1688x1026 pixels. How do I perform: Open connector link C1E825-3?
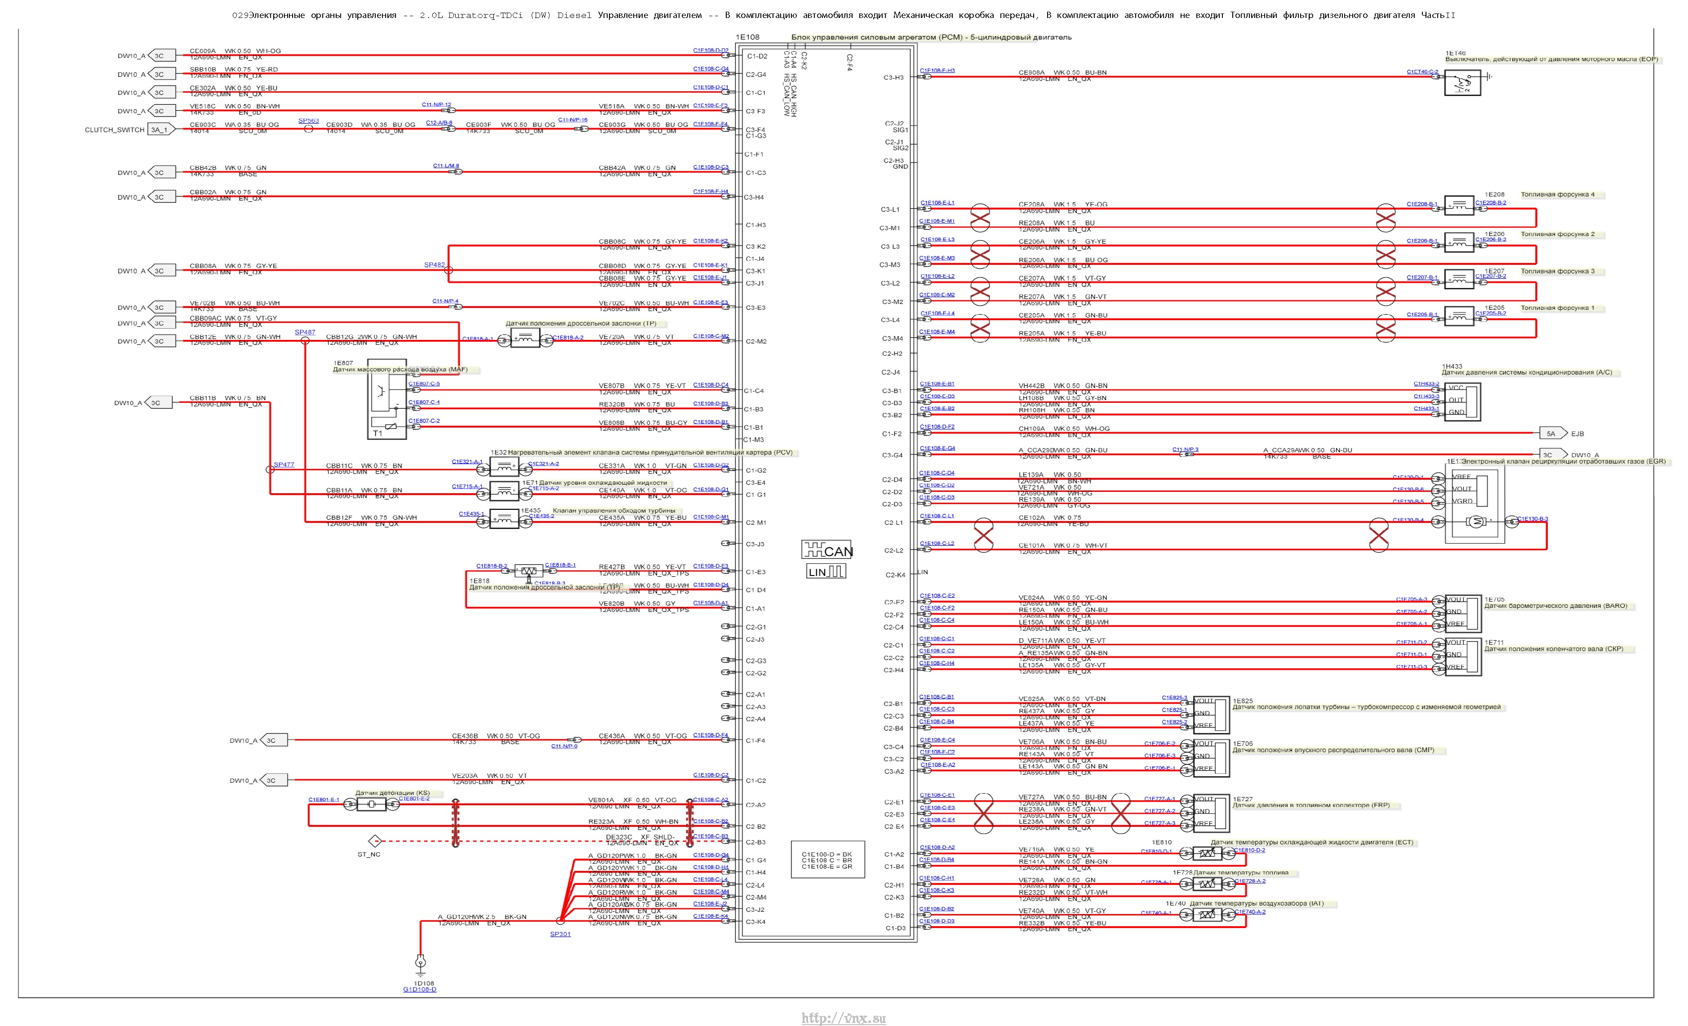(1174, 698)
